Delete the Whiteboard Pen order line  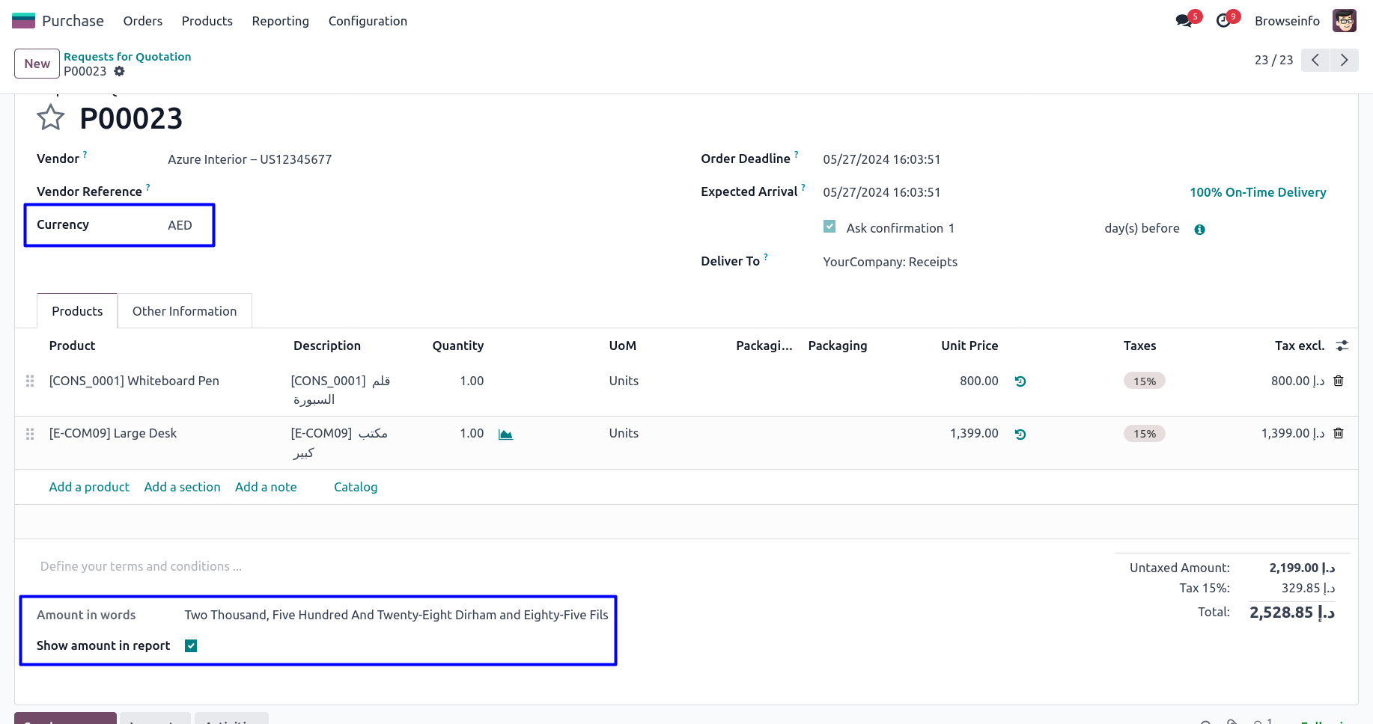(x=1339, y=381)
